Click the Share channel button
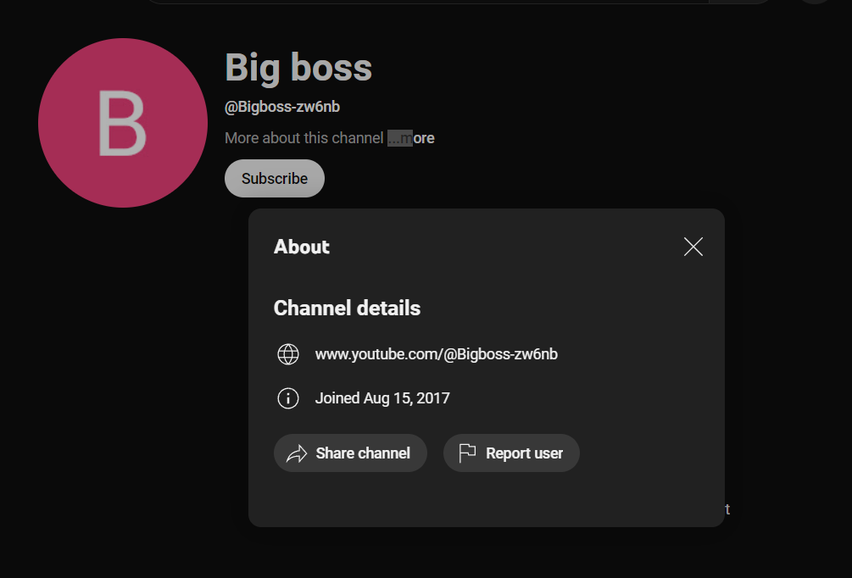The width and height of the screenshot is (852, 578). (x=350, y=453)
